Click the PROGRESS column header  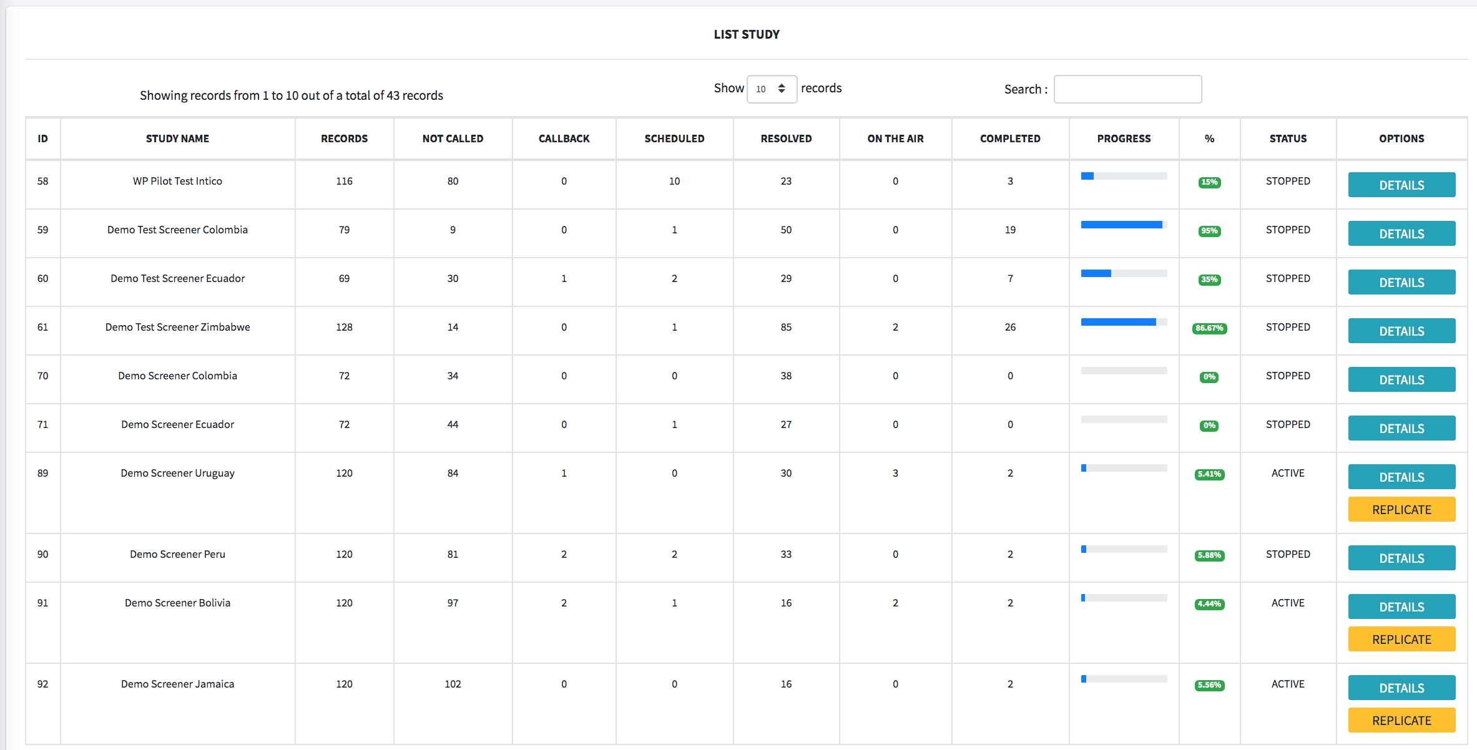coord(1124,139)
